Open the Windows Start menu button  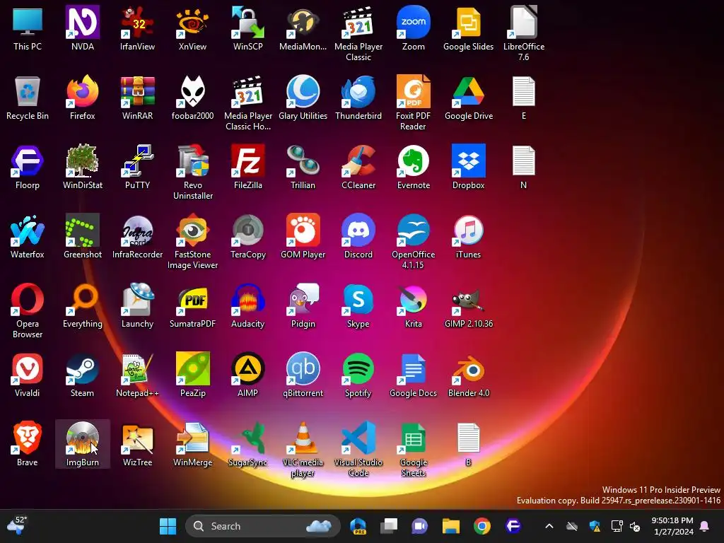point(168,526)
